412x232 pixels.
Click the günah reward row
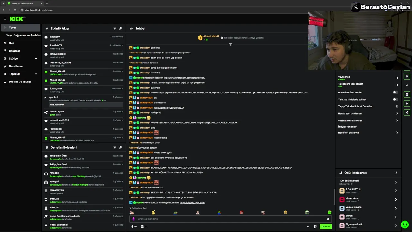click(x=368, y=217)
